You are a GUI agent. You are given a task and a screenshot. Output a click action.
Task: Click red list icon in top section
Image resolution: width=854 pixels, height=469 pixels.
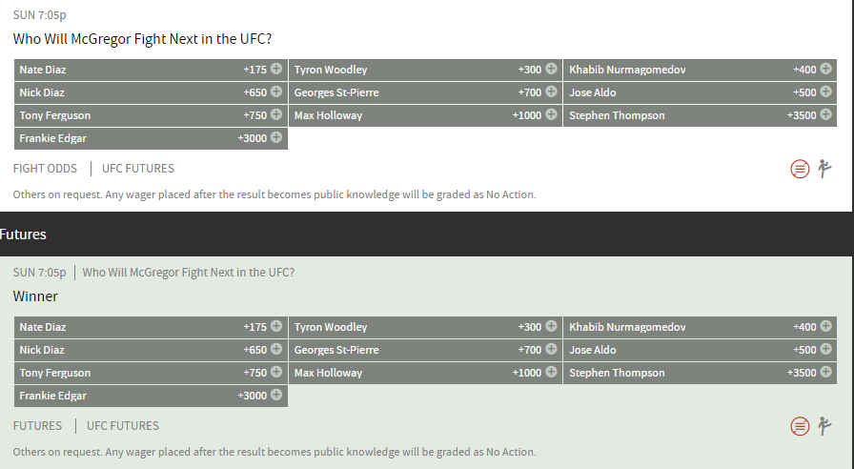point(800,169)
